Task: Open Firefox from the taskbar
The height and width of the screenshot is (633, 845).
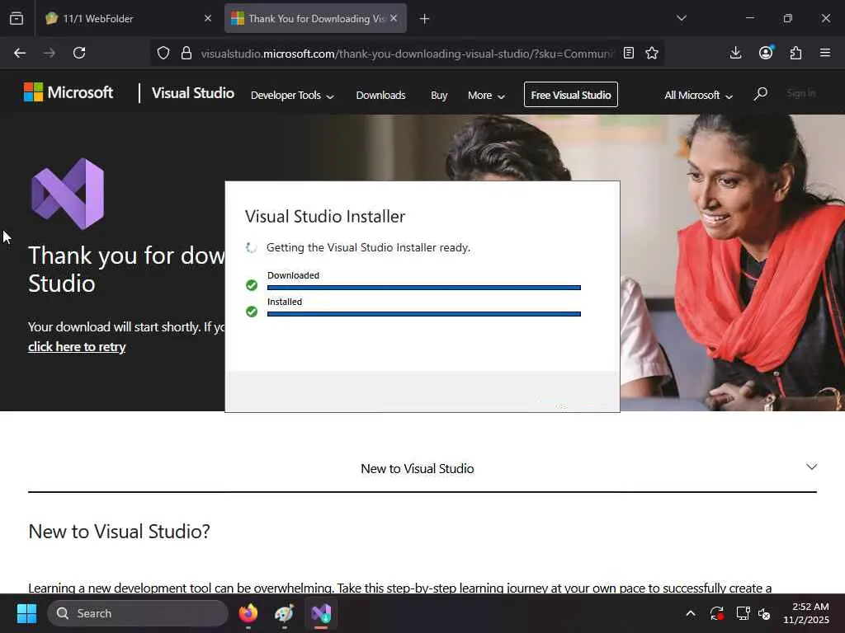Action: [248, 613]
